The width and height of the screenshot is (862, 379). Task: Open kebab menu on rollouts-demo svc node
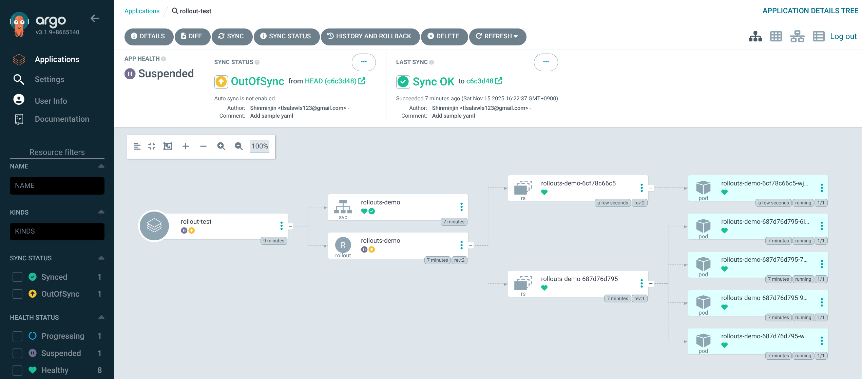pos(461,207)
